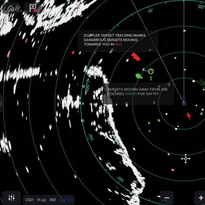Viewport: 205px width, 205px height.
Task: Click the own-vessel position circle
Action: [x=184, y=104]
